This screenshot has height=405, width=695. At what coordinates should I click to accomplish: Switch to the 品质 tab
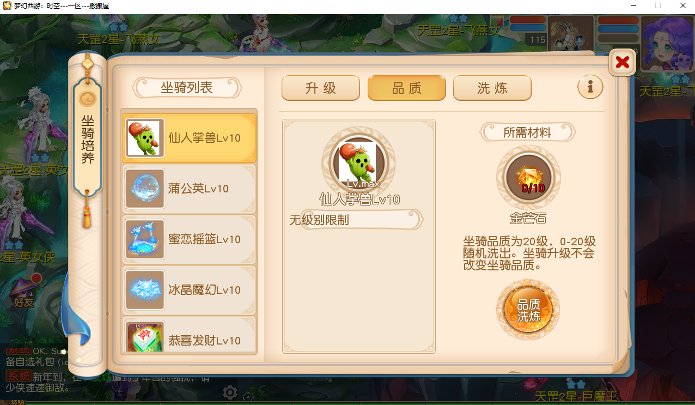coord(407,88)
